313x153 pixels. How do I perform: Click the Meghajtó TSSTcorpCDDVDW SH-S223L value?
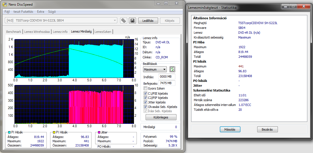coord(258,23)
